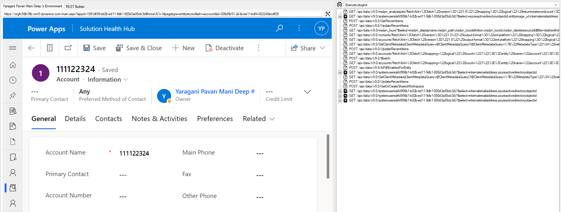Expand the Share button dropdown arrow

tap(322, 48)
